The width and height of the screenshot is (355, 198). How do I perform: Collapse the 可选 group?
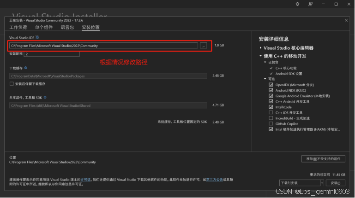[x=265, y=79]
